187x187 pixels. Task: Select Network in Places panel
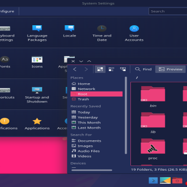tap(96, 89)
